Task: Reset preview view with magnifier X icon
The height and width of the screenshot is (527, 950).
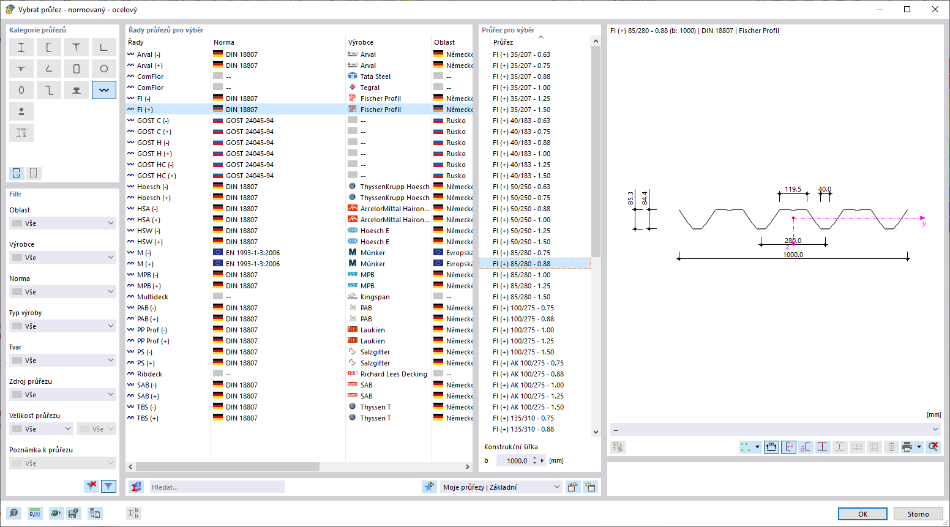Action: click(933, 447)
